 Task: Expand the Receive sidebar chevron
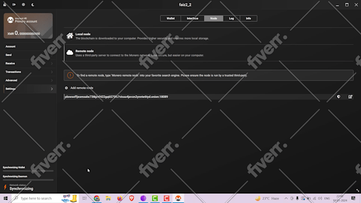pos(51,64)
